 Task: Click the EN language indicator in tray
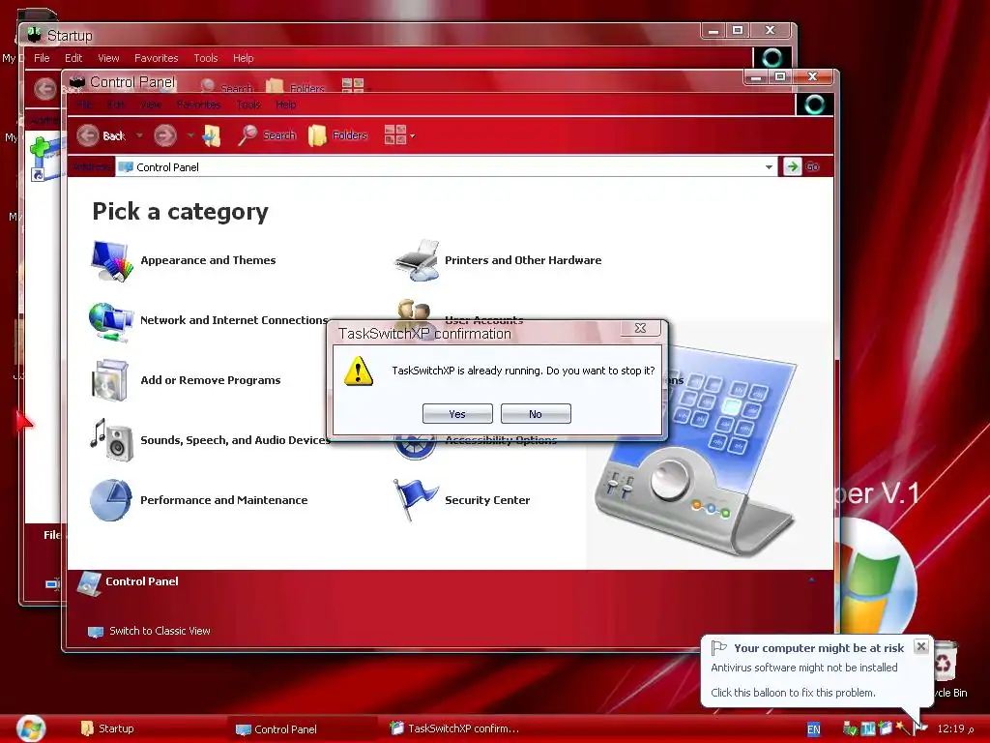pos(814,729)
